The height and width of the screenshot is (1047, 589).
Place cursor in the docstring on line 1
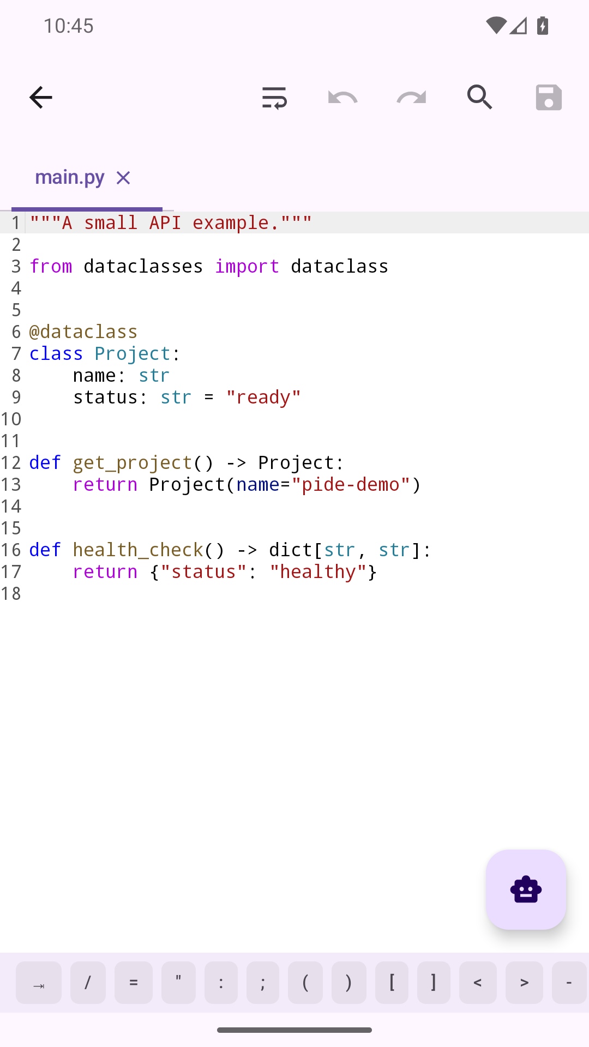171,222
